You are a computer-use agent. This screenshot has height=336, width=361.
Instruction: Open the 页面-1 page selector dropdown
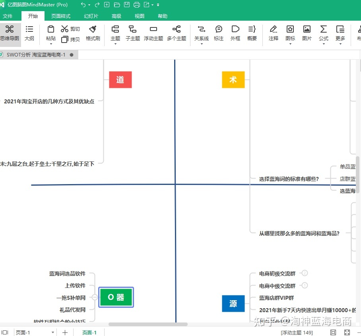(x=53, y=332)
